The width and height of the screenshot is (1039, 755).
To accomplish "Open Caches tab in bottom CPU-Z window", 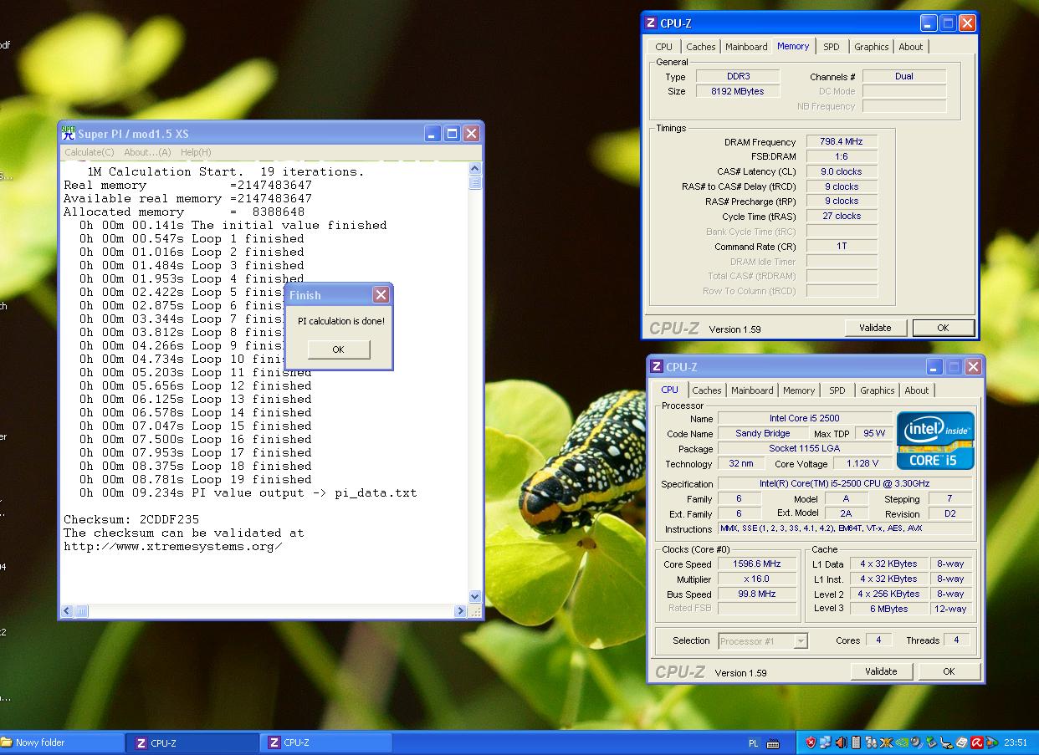I will pyautogui.click(x=707, y=390).
